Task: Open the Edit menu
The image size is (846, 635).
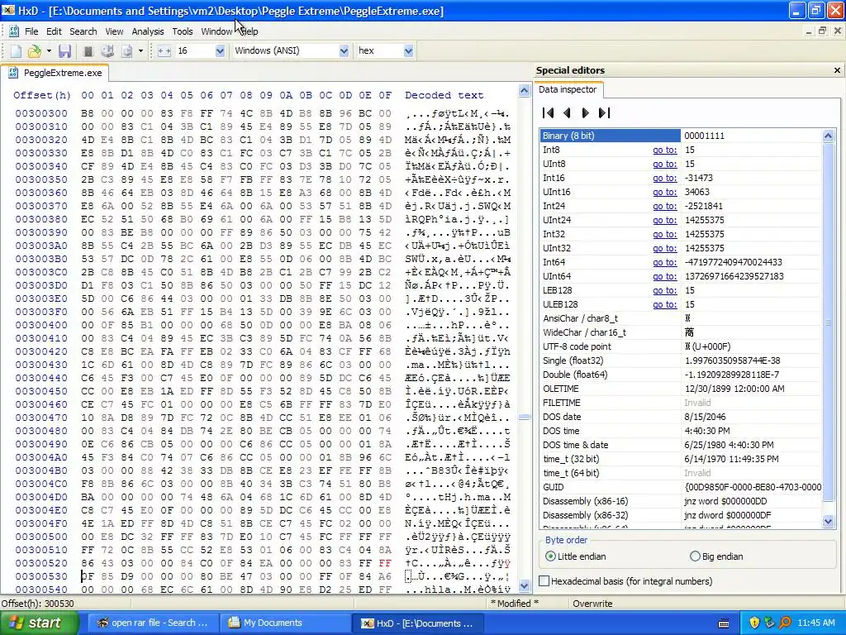Action: point(54,31)
